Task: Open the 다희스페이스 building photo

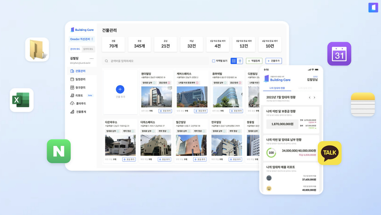Action: point(156,145)
